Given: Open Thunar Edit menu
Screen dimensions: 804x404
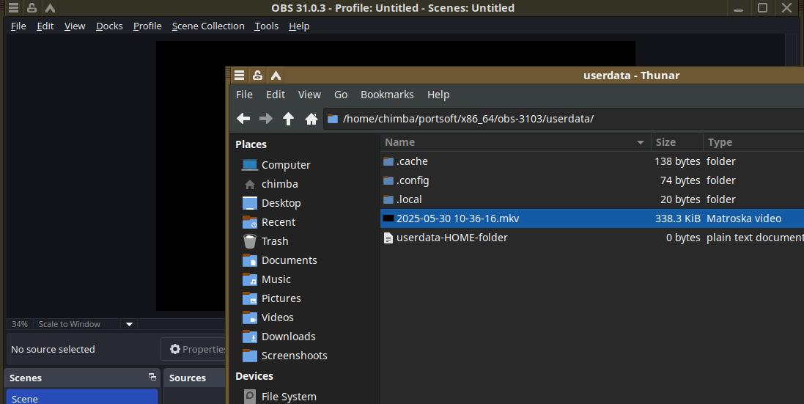Looking at the screenshot, I should pos(276,95).
